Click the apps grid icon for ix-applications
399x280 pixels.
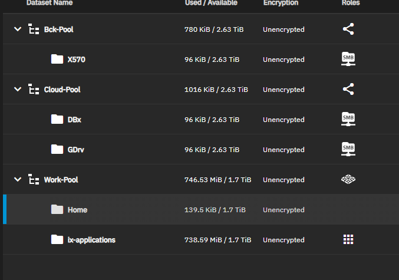[348, 239]
